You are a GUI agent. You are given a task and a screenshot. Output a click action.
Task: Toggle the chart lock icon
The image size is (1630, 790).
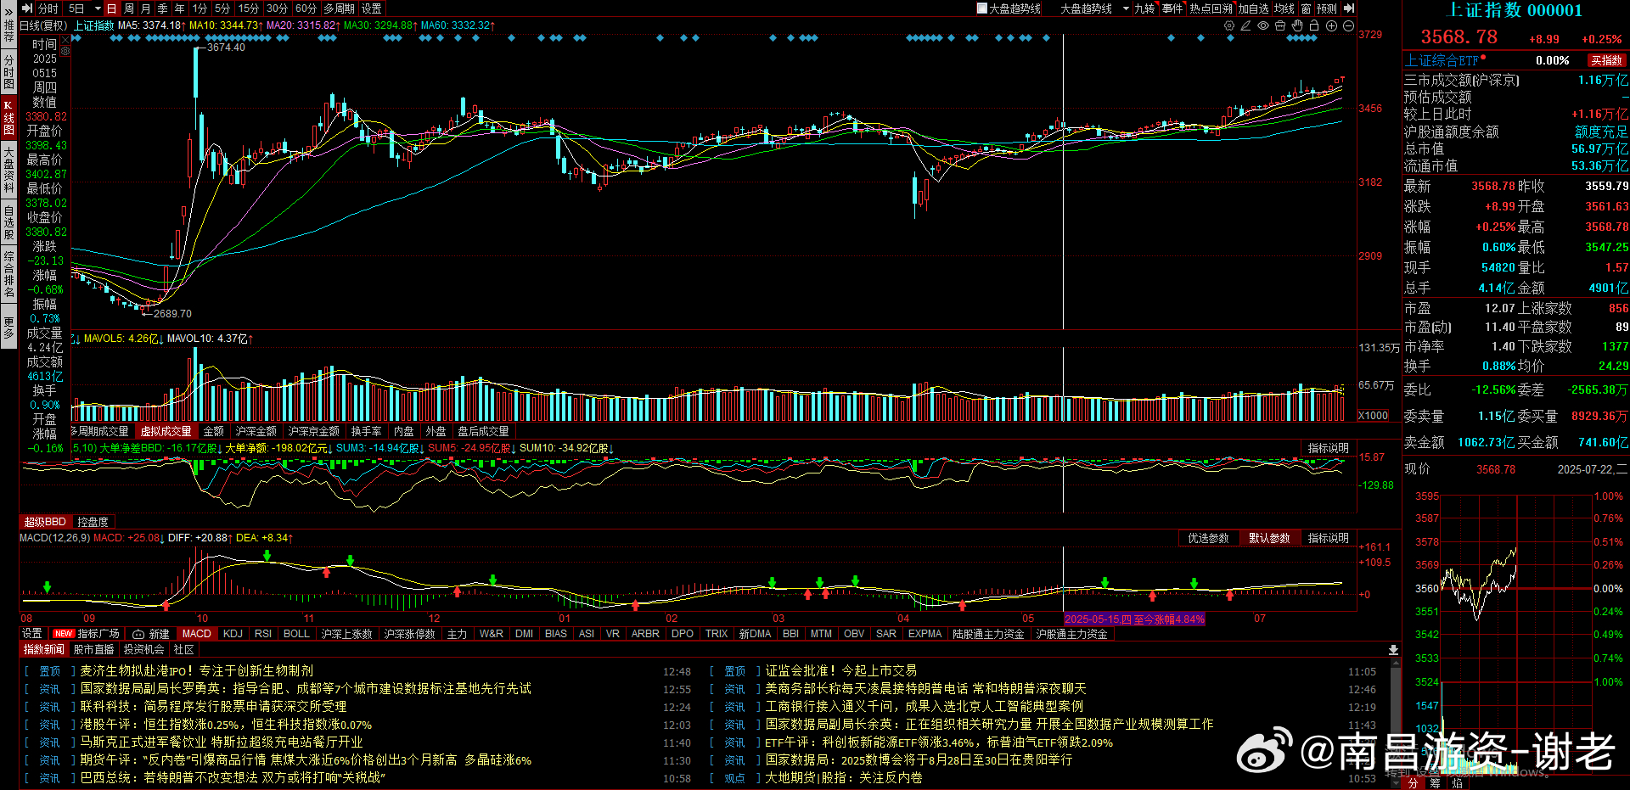(x=1314, y=26)
